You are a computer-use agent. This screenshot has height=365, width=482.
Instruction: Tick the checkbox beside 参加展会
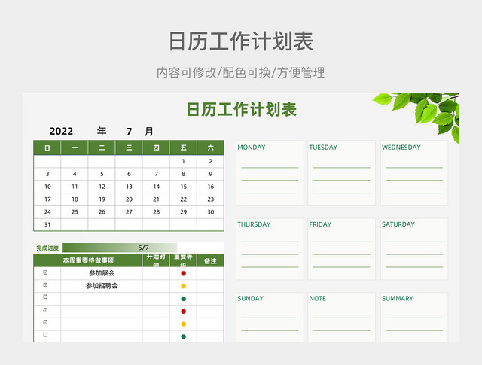[x=45, y=272]
